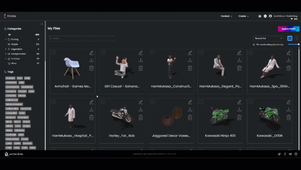Click the file grid vertical scrollbar
Image resolution: width=301 pixels, height=170 pixels.
coord(299,98)
